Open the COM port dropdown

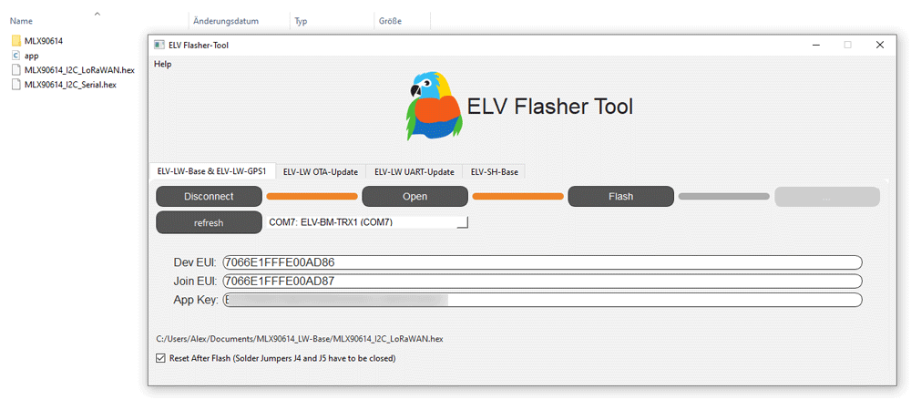(367, 221)
